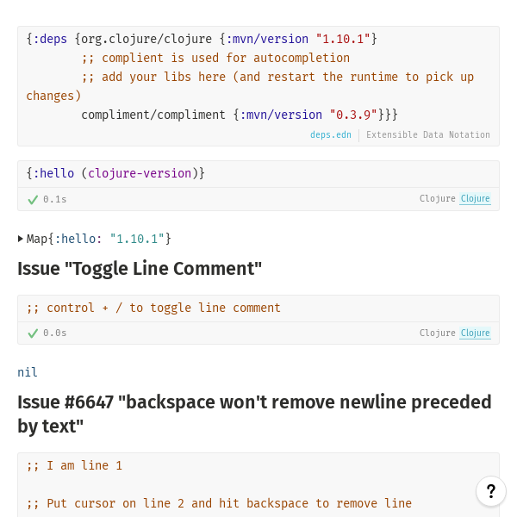Image resolution: width=517 pixels, height=517 pixels.
Task: Click the help question mark button
Action: (x=490, y=491)
